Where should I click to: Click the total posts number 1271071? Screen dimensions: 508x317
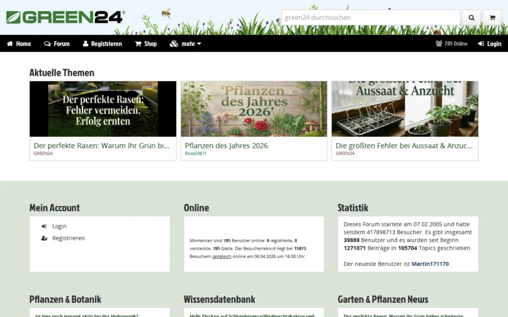pos(355,248)
